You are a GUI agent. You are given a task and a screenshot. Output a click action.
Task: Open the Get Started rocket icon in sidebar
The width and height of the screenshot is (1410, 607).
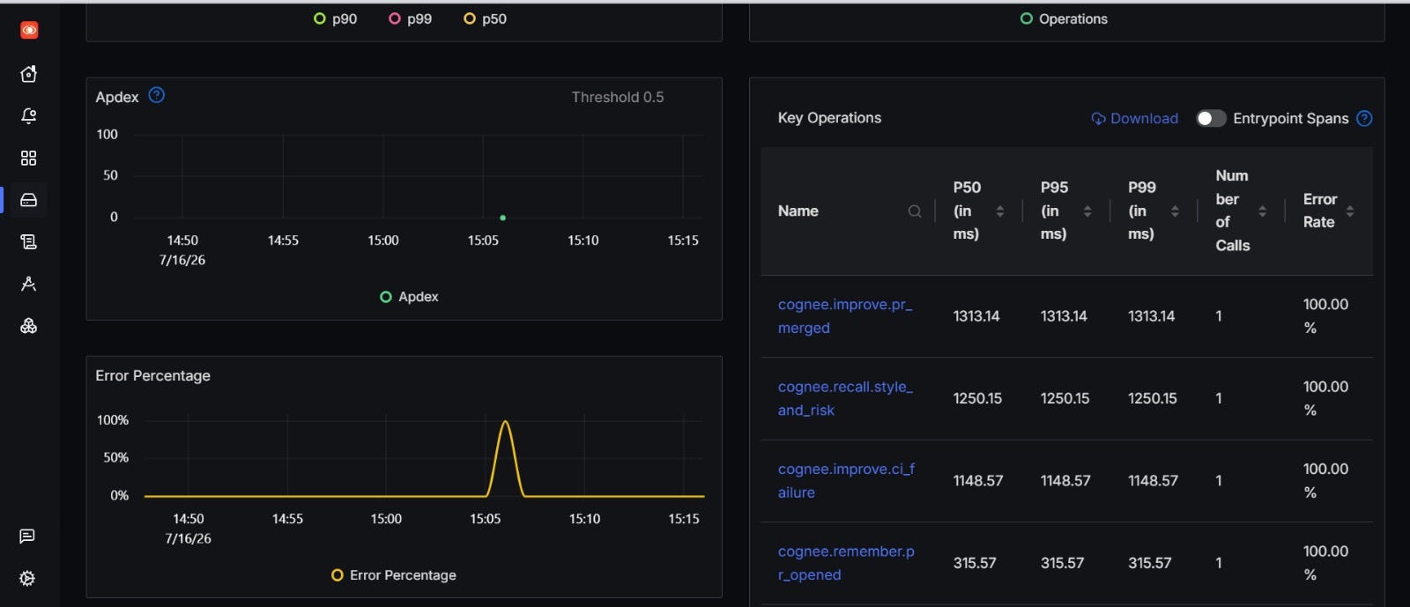(29, 74)
